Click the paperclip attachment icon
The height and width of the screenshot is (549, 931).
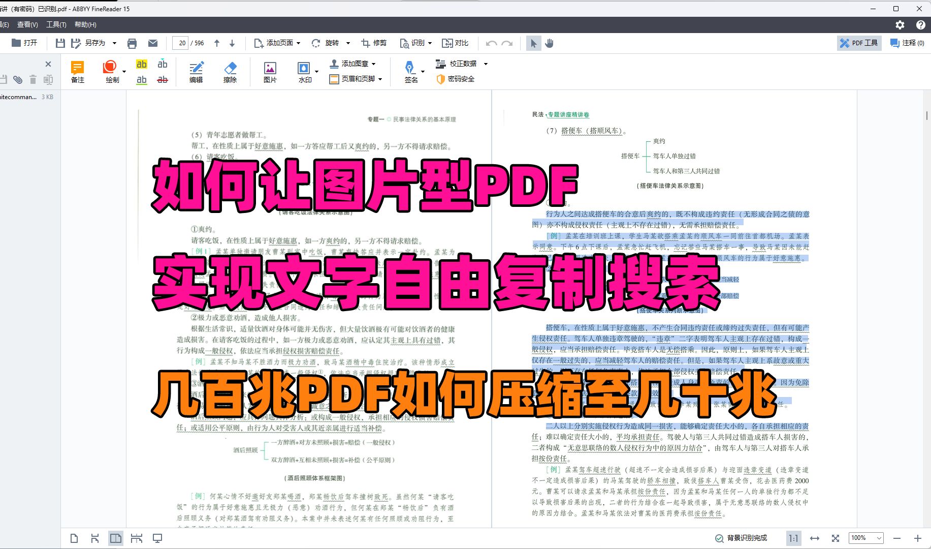pos(18,80)
